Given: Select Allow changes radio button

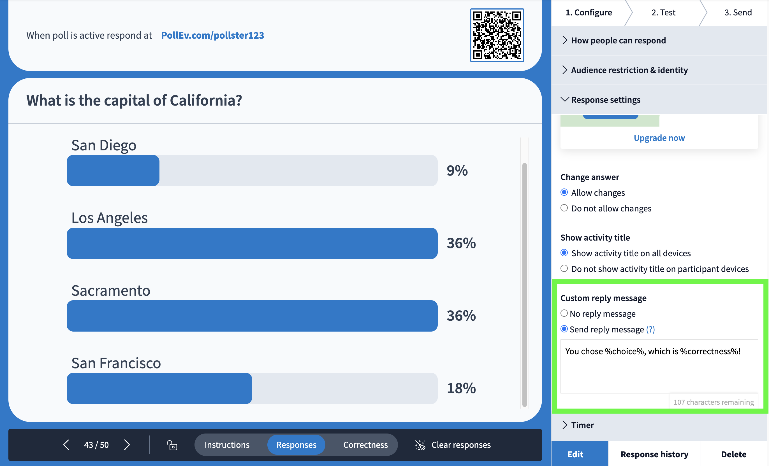Looking at the screenshot, I should click(564, 192).
